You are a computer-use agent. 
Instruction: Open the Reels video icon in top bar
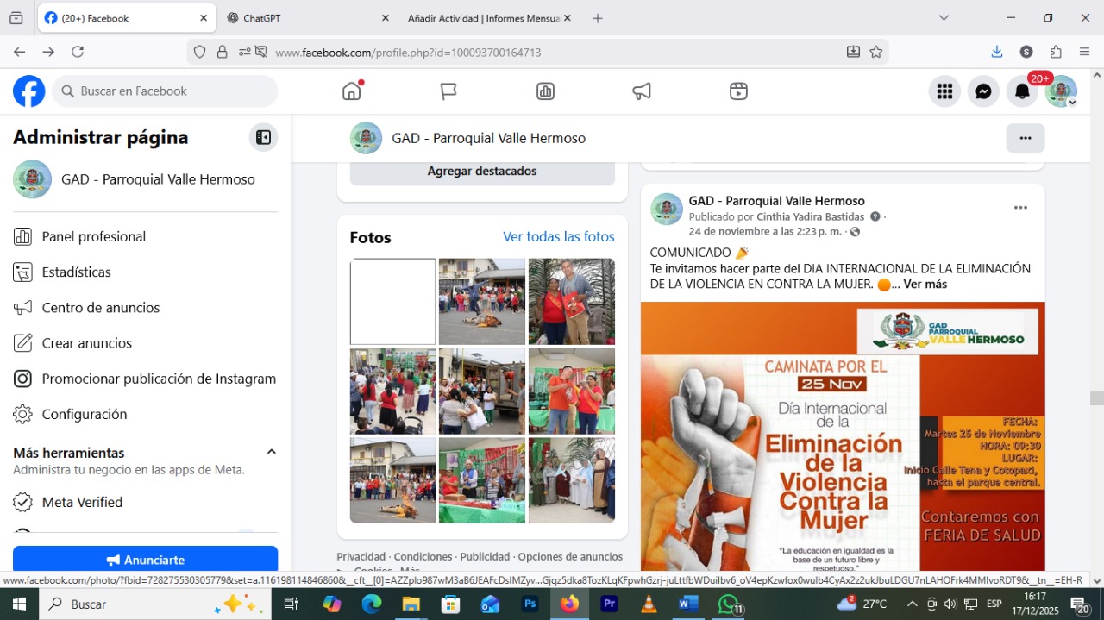point(738,91)
